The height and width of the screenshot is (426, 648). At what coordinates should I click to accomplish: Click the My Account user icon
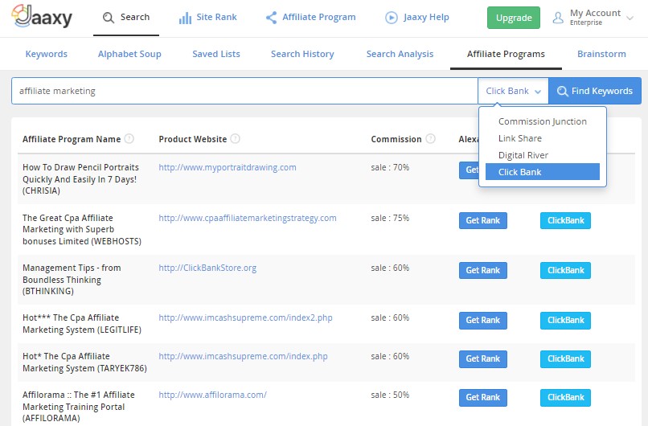(558, 18)
